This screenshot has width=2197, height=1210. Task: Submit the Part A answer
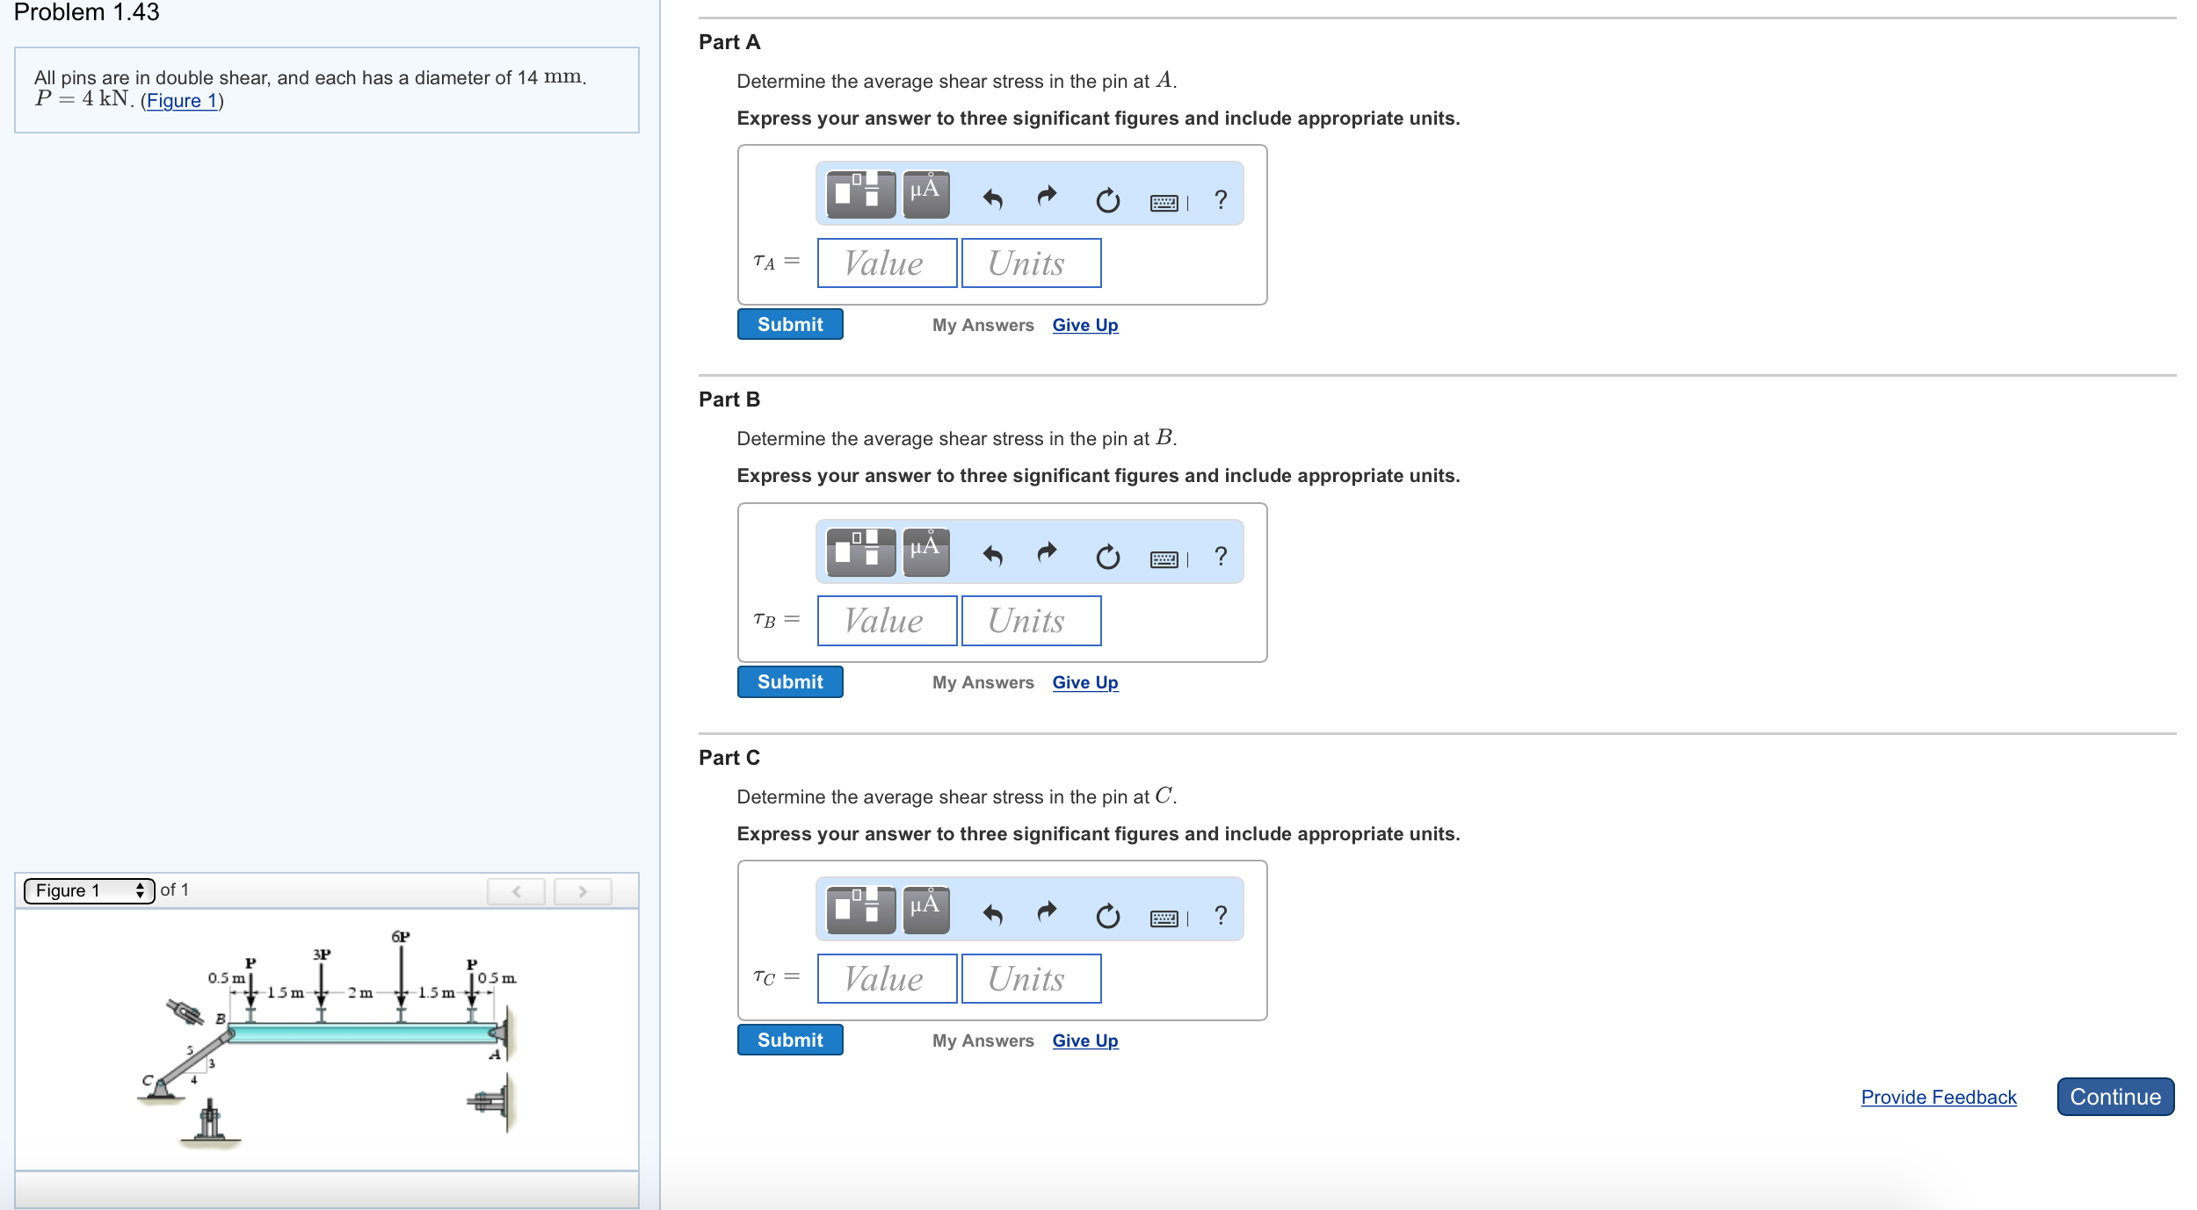click(789, 324)
